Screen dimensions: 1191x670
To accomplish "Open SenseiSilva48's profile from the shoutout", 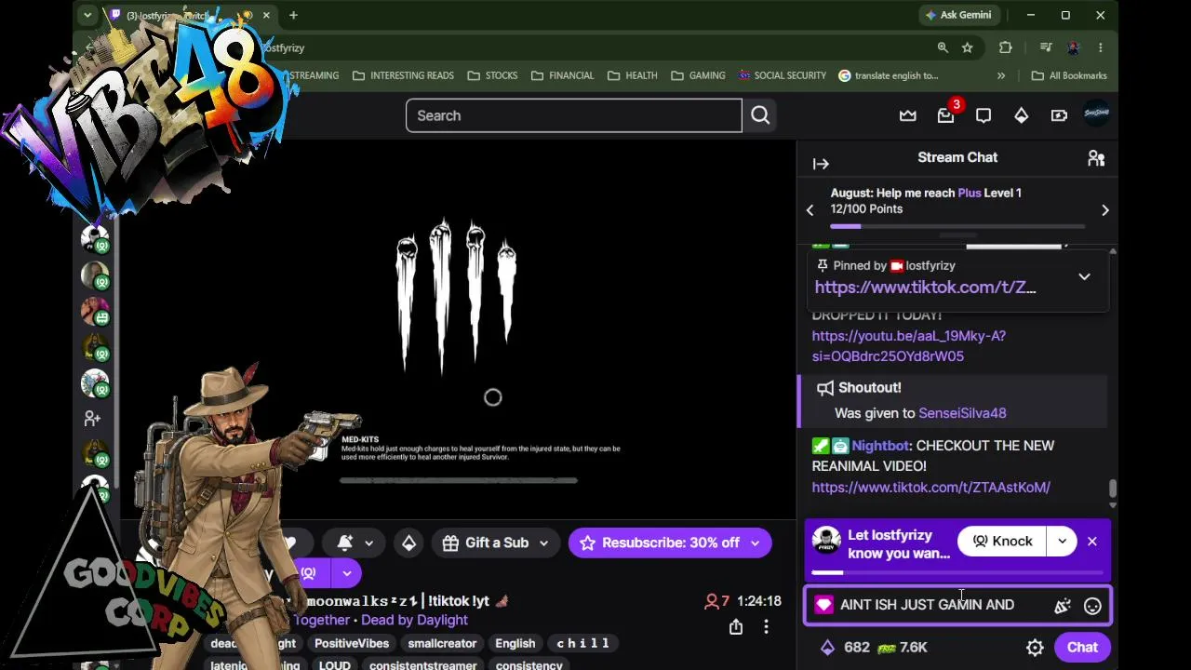I will pyautogui.click(x=962, y=413).
